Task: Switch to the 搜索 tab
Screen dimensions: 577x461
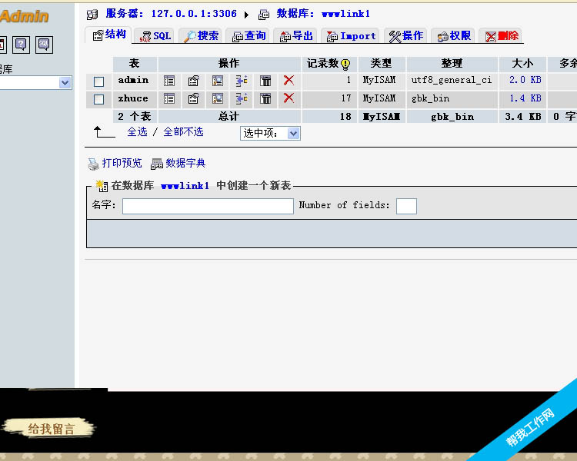Action: point(201,36)
